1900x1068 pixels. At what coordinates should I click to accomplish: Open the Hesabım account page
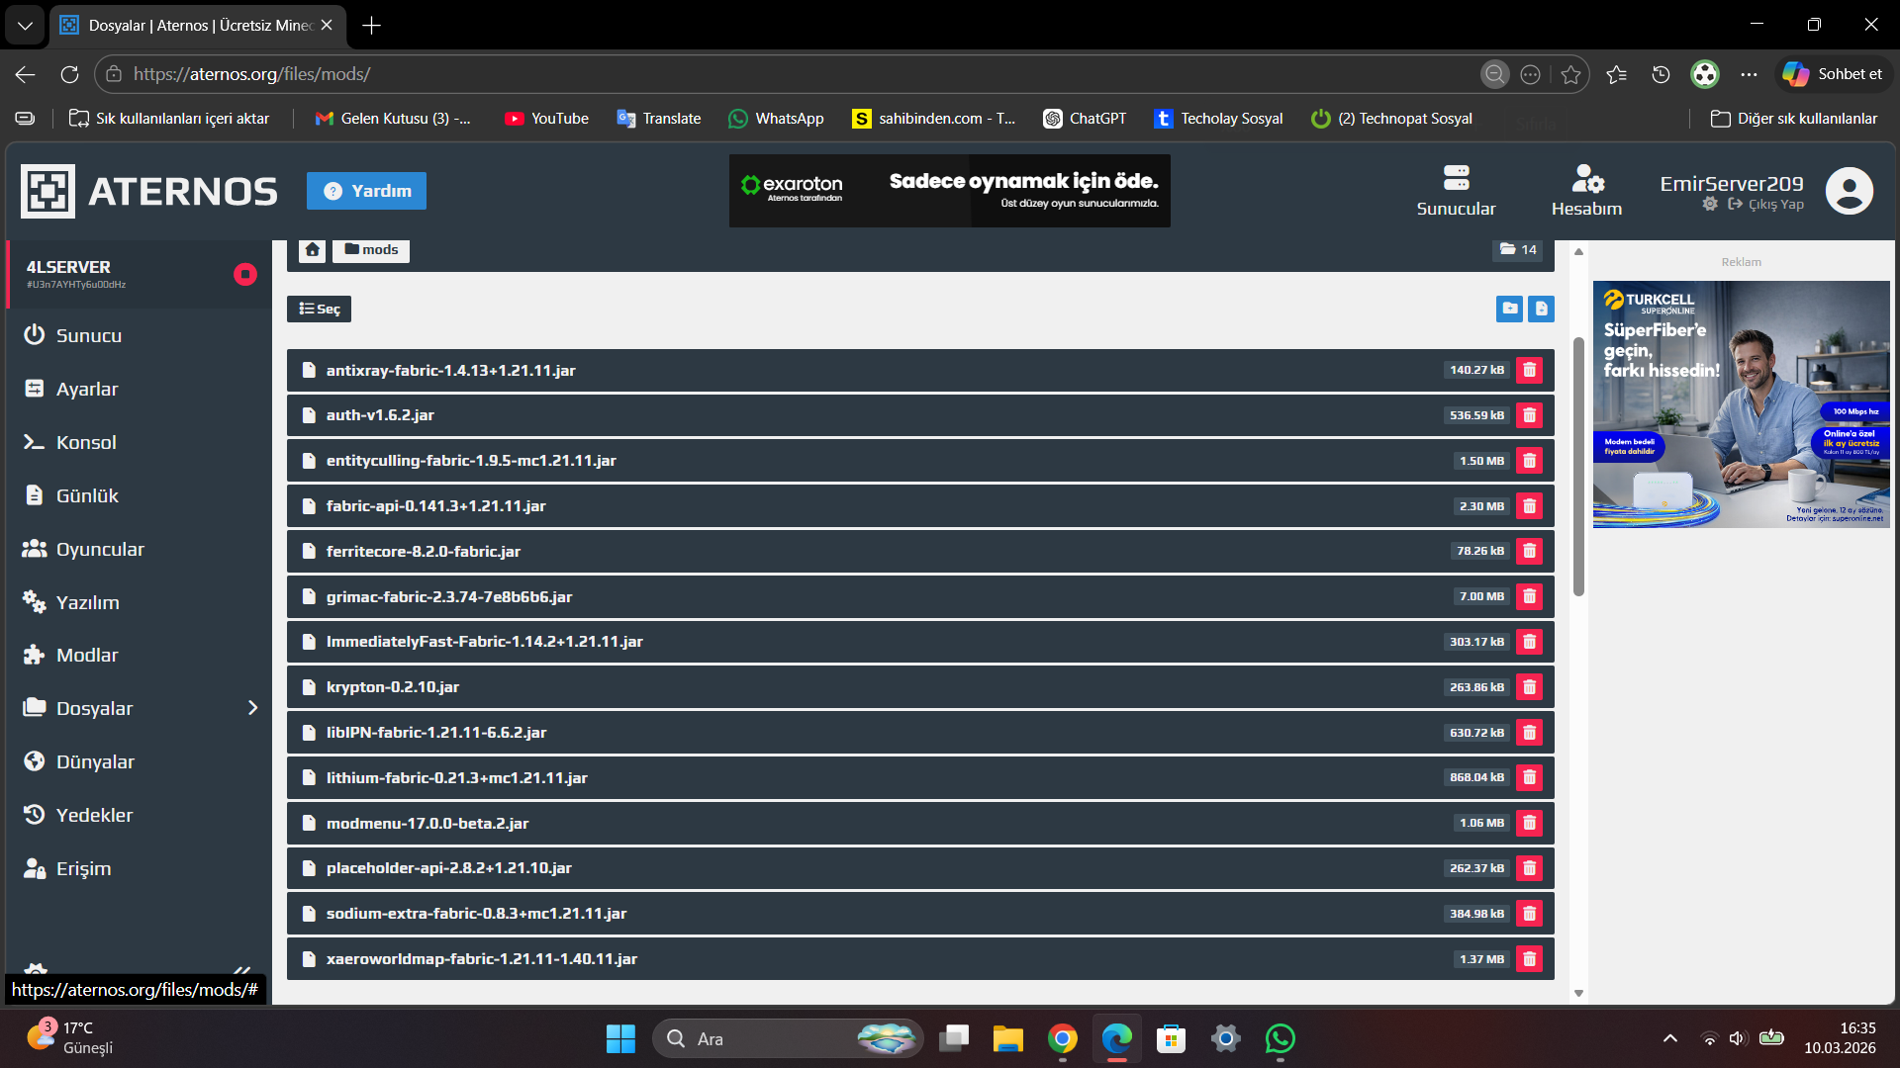click(x=1586, y=191)
